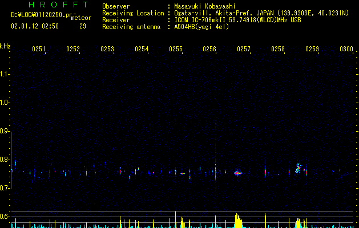
Task: Click the meteor count value 29
Action: click(x=83, y=26)
